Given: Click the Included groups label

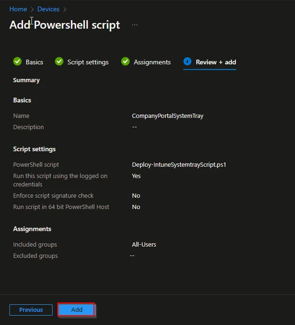Looking at the screenshot, I should [x=35, y=245].
